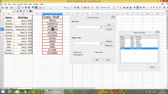Close the Search Results dialog via Close button
Image resolution: width=168 pixels, height=94 pixels.
(x=152, y=67)
